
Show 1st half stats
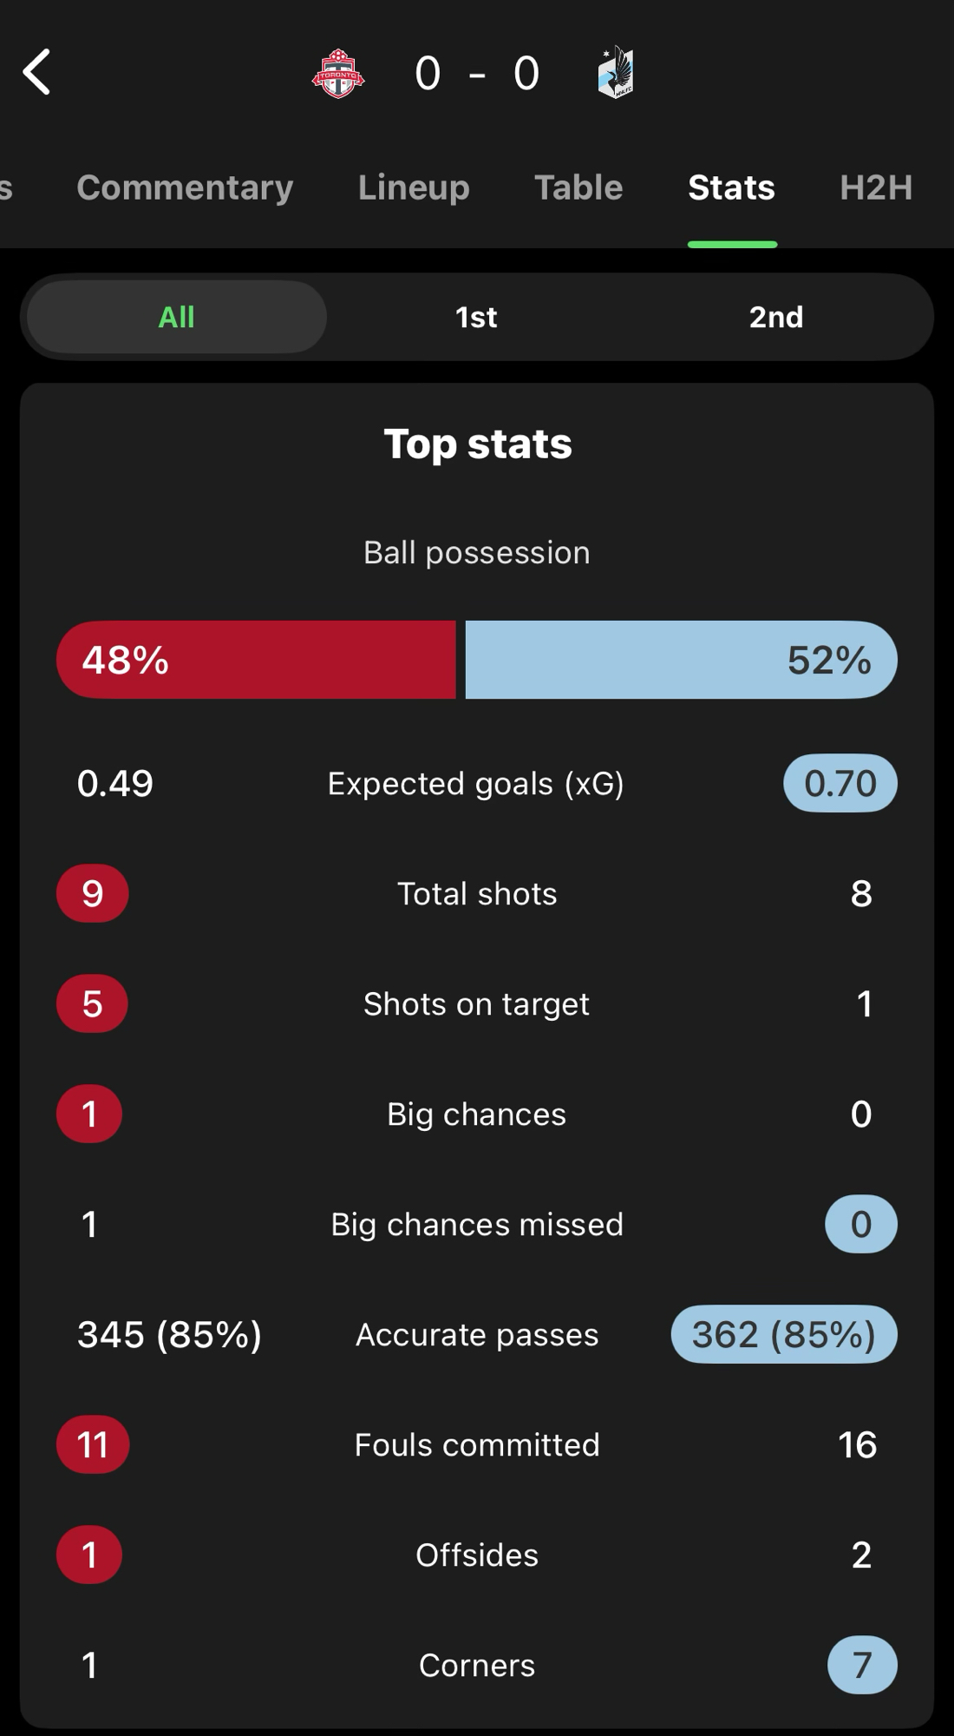[476, 317]
